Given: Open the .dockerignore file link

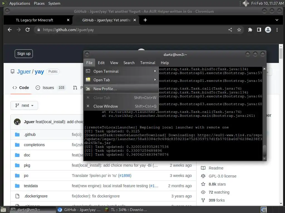Looking at the screenshot, I should (x=36, y=196).
